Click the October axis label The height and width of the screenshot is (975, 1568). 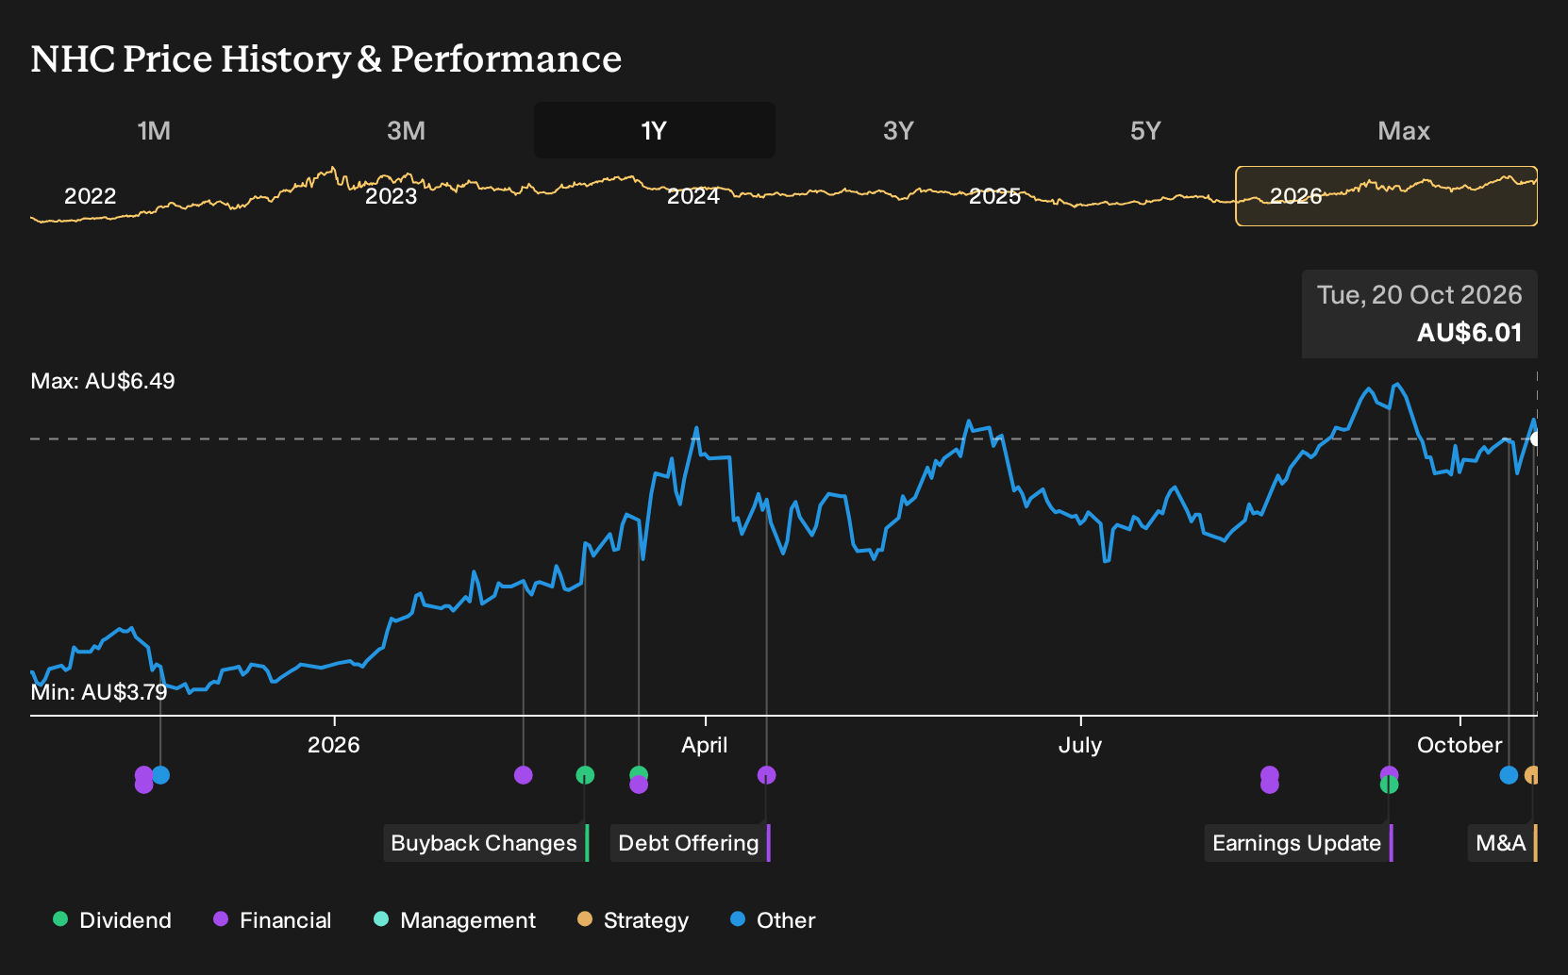pyautogui.click(x=1460, y=745)
